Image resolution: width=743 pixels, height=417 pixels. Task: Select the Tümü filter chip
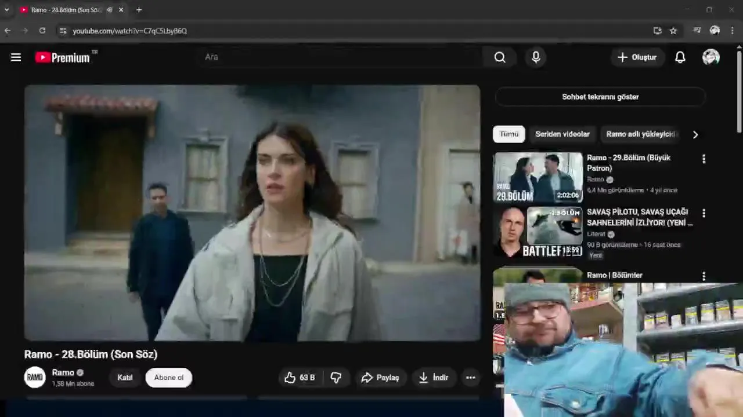(x=509, y=134)
